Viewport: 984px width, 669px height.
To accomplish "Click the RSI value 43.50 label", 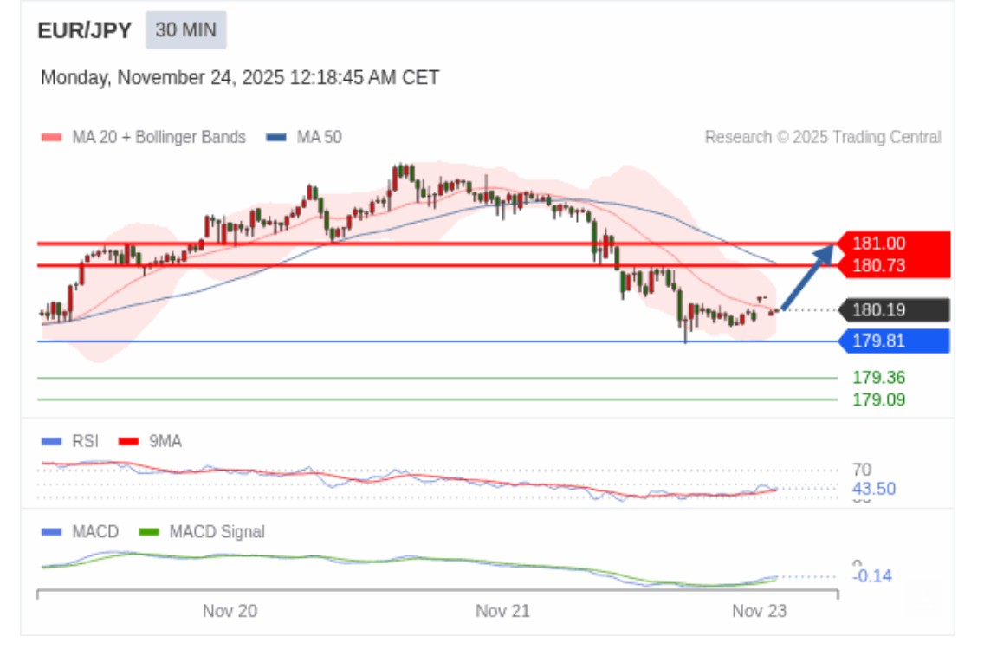I will tap(873, 490).
